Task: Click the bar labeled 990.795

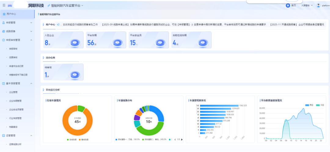Action: click(x=212, y=118)
